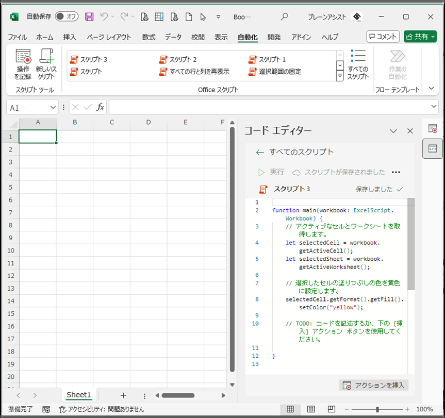Click 作業の自動化 flow template icon
Image resolution: width=445 pixels, height=418 pixels.
tap(398, 64)
